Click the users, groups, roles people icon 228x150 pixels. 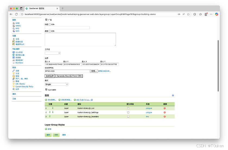pyautogui.click(x=14, y=79)
